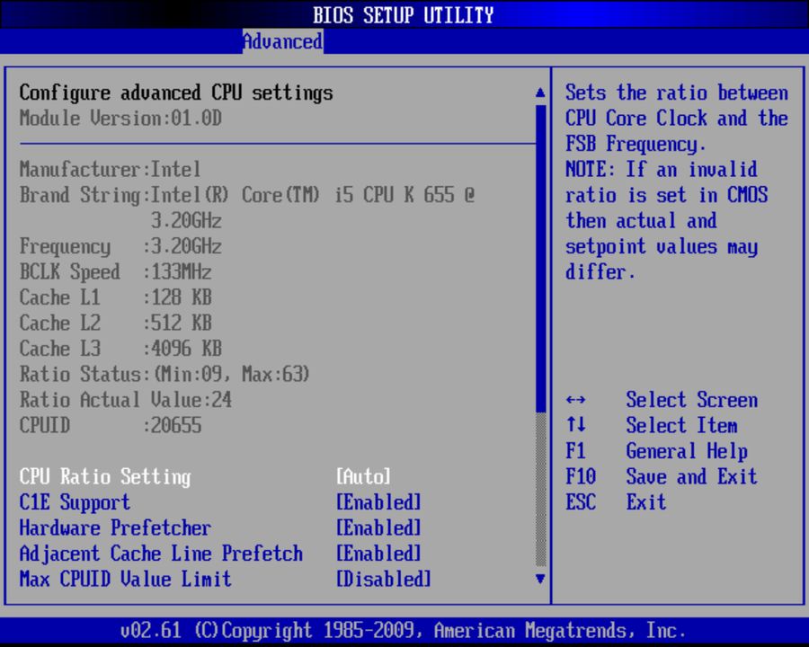Click the Select Screen help text
This screenshot has height=647, width=809.
click(692, 400)
